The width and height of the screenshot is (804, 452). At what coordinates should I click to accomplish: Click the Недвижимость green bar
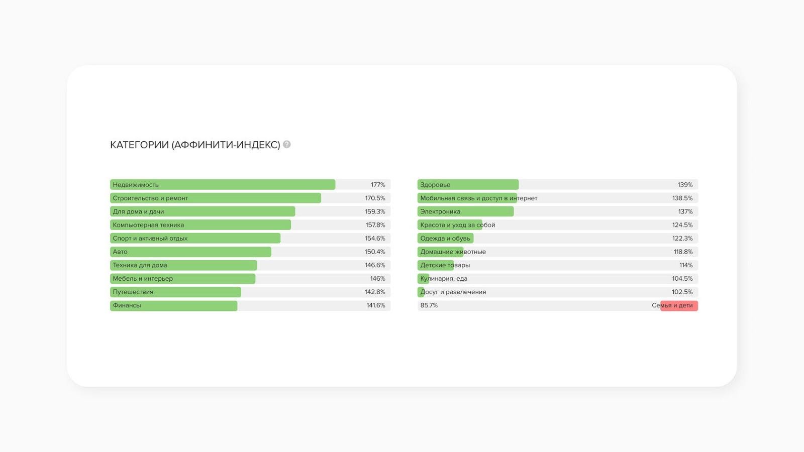tap(223, 185)
